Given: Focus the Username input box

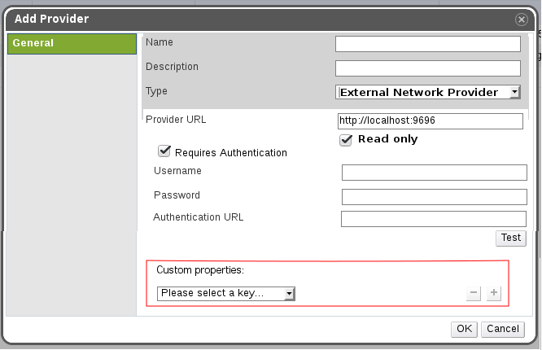Looking at the screenshot, I should point(434,173).
